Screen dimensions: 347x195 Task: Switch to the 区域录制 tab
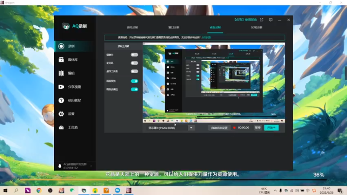click(x=256, y=27)
